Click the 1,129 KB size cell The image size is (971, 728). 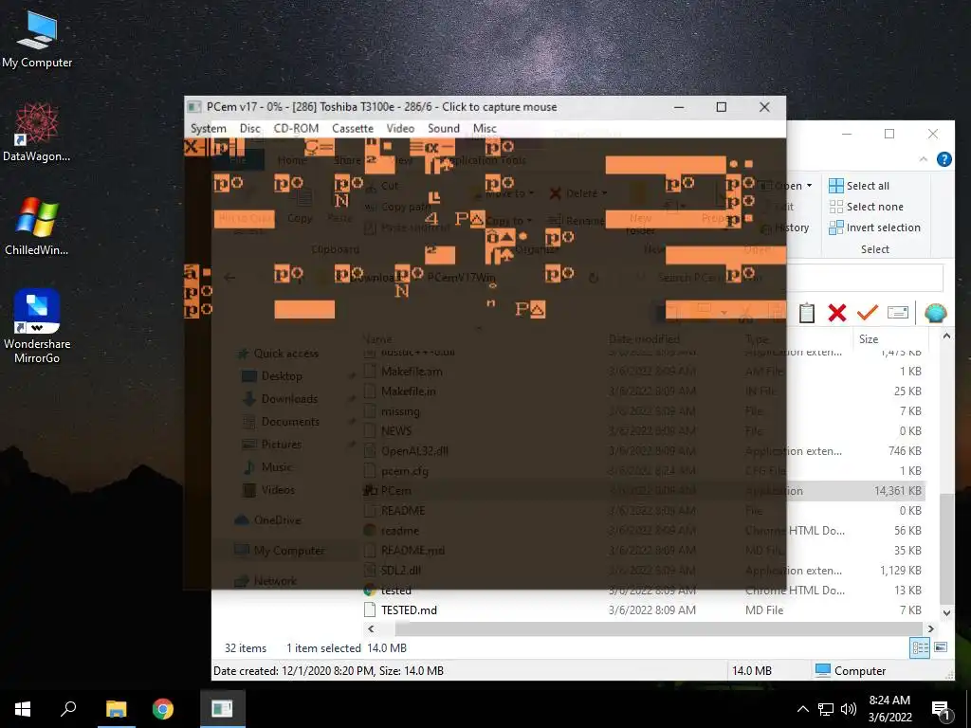point(901,570)
